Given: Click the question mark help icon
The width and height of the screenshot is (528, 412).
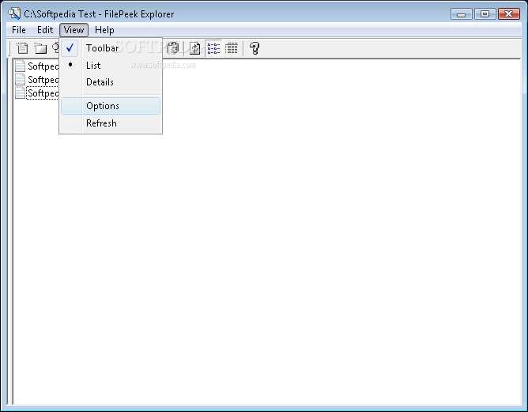Looking at the screenshot, I should point(255,48).
